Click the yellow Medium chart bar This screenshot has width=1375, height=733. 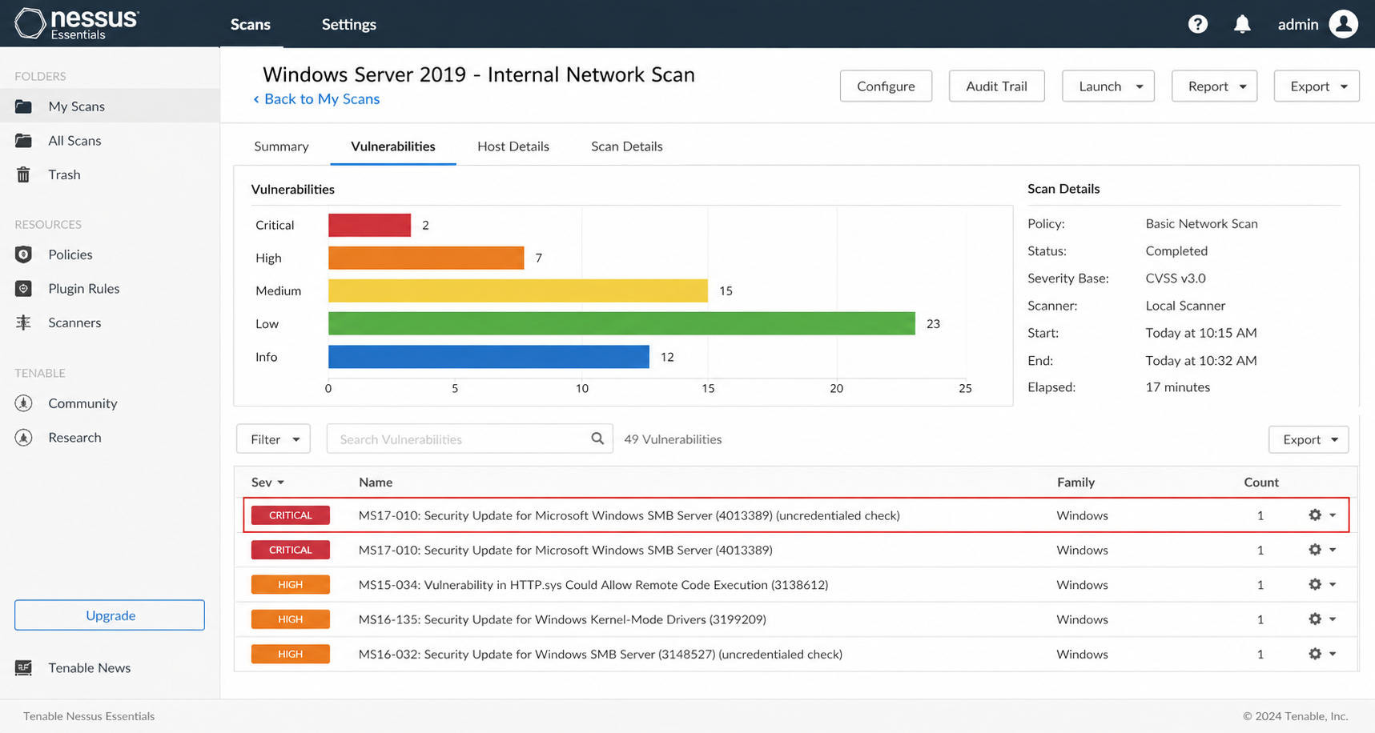518,290
